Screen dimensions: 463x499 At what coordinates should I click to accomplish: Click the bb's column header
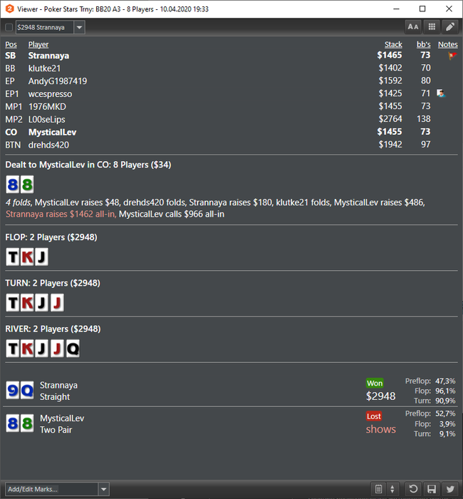(x=424, y=44)
